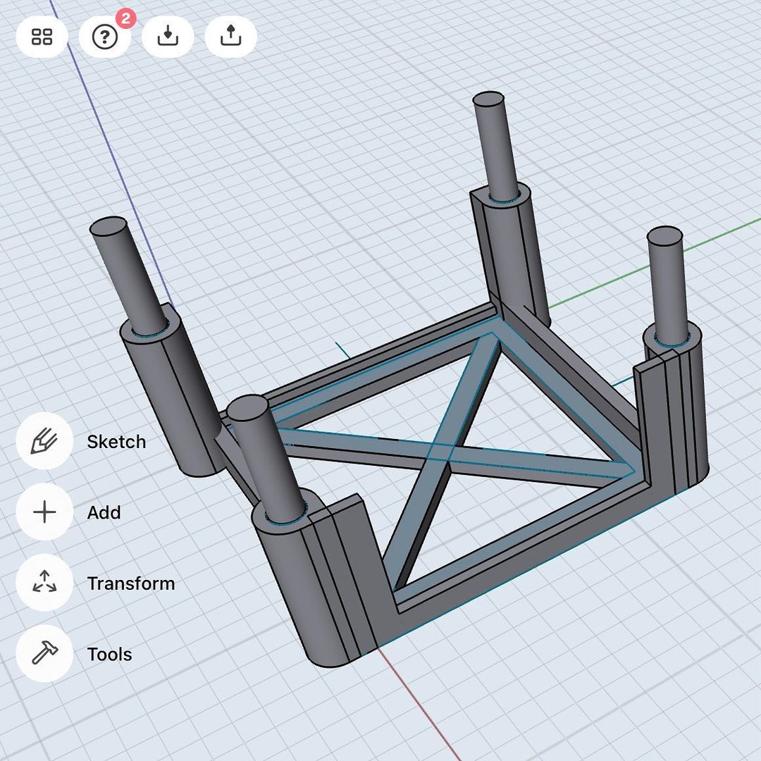Select the Sketch pencil icon
This screenshot has width=761, height=761.
tap(44, 442)
